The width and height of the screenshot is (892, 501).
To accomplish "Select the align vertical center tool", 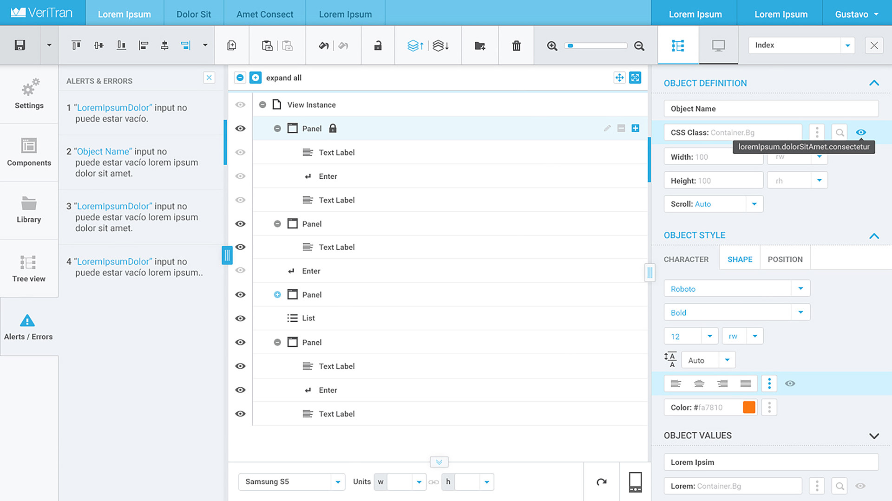I will pos(98,45).
